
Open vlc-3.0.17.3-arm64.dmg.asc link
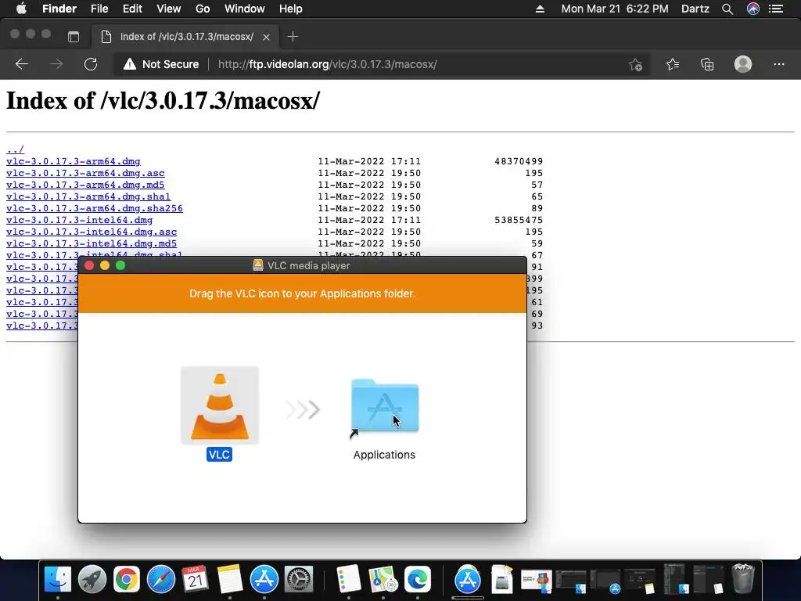[85, 173]
